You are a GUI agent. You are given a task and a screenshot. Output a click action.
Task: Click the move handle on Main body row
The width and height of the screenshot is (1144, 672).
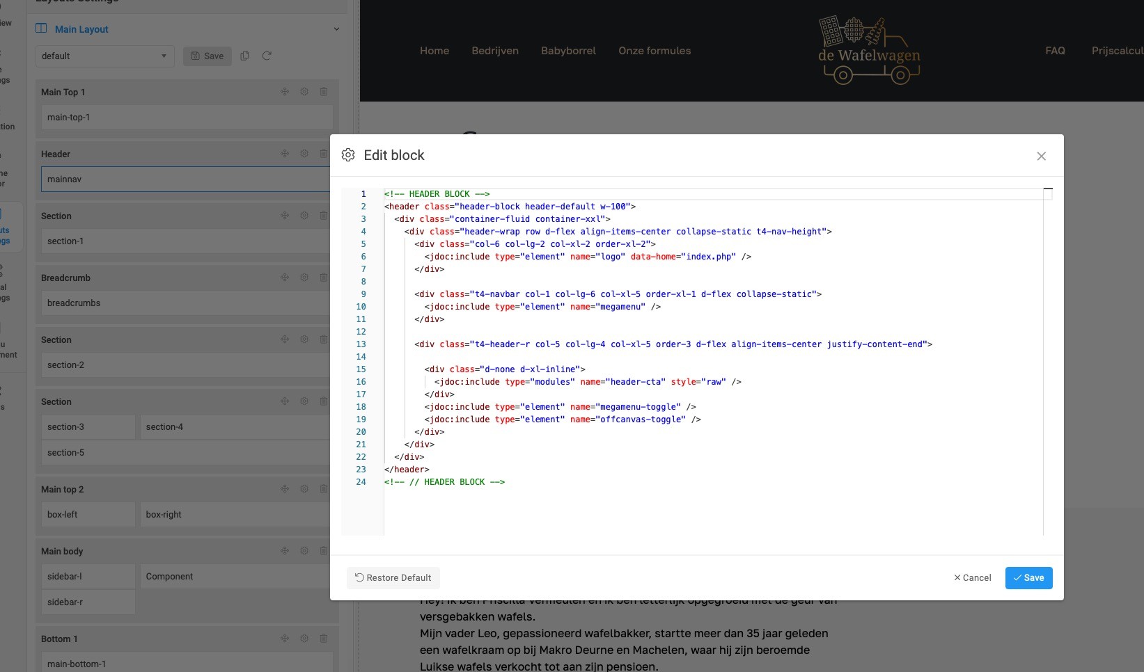(x=285, y=551)
